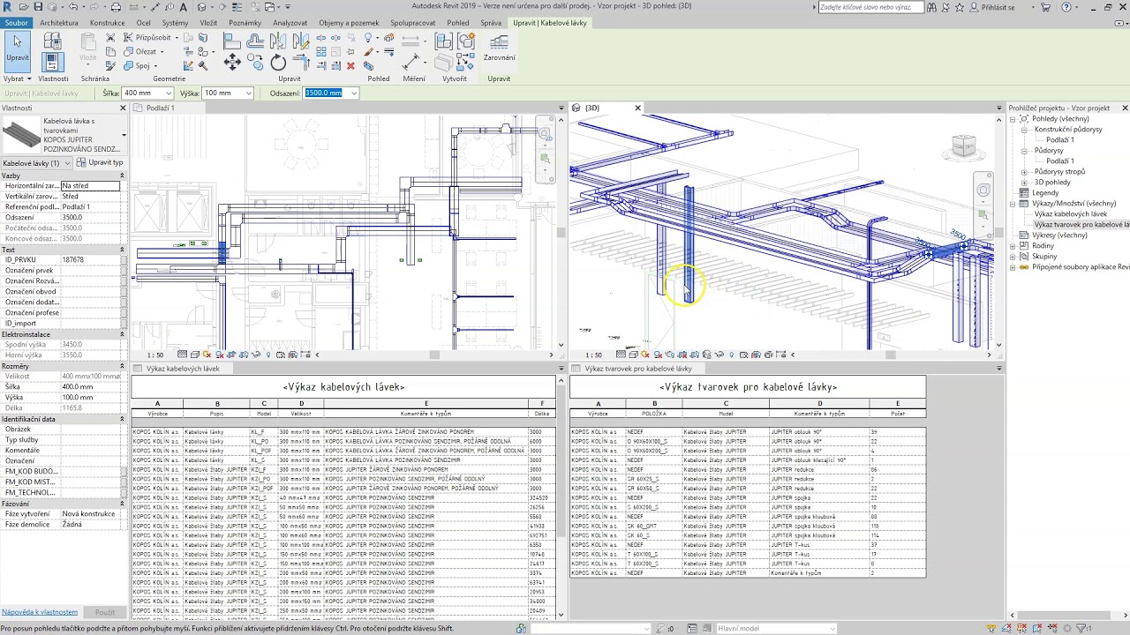Open the Odsazení 3500.0 mm dropdown arrow
This screenshot has width=1130, height=635.
(354, 93)
